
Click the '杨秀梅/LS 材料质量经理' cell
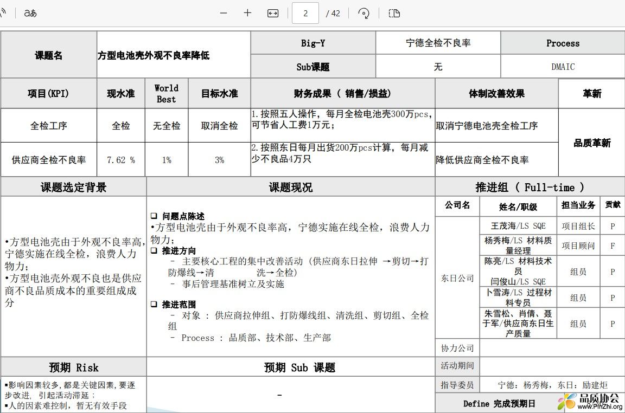518,246
